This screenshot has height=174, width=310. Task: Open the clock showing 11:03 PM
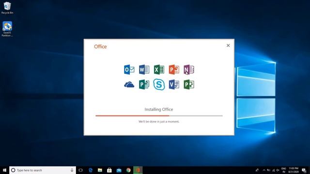(294, 170)
